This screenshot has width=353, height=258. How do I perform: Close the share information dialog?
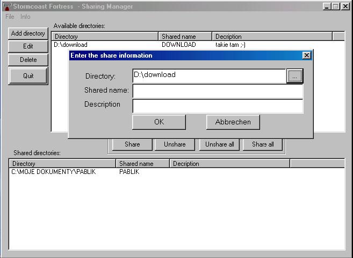coord(306,55)
